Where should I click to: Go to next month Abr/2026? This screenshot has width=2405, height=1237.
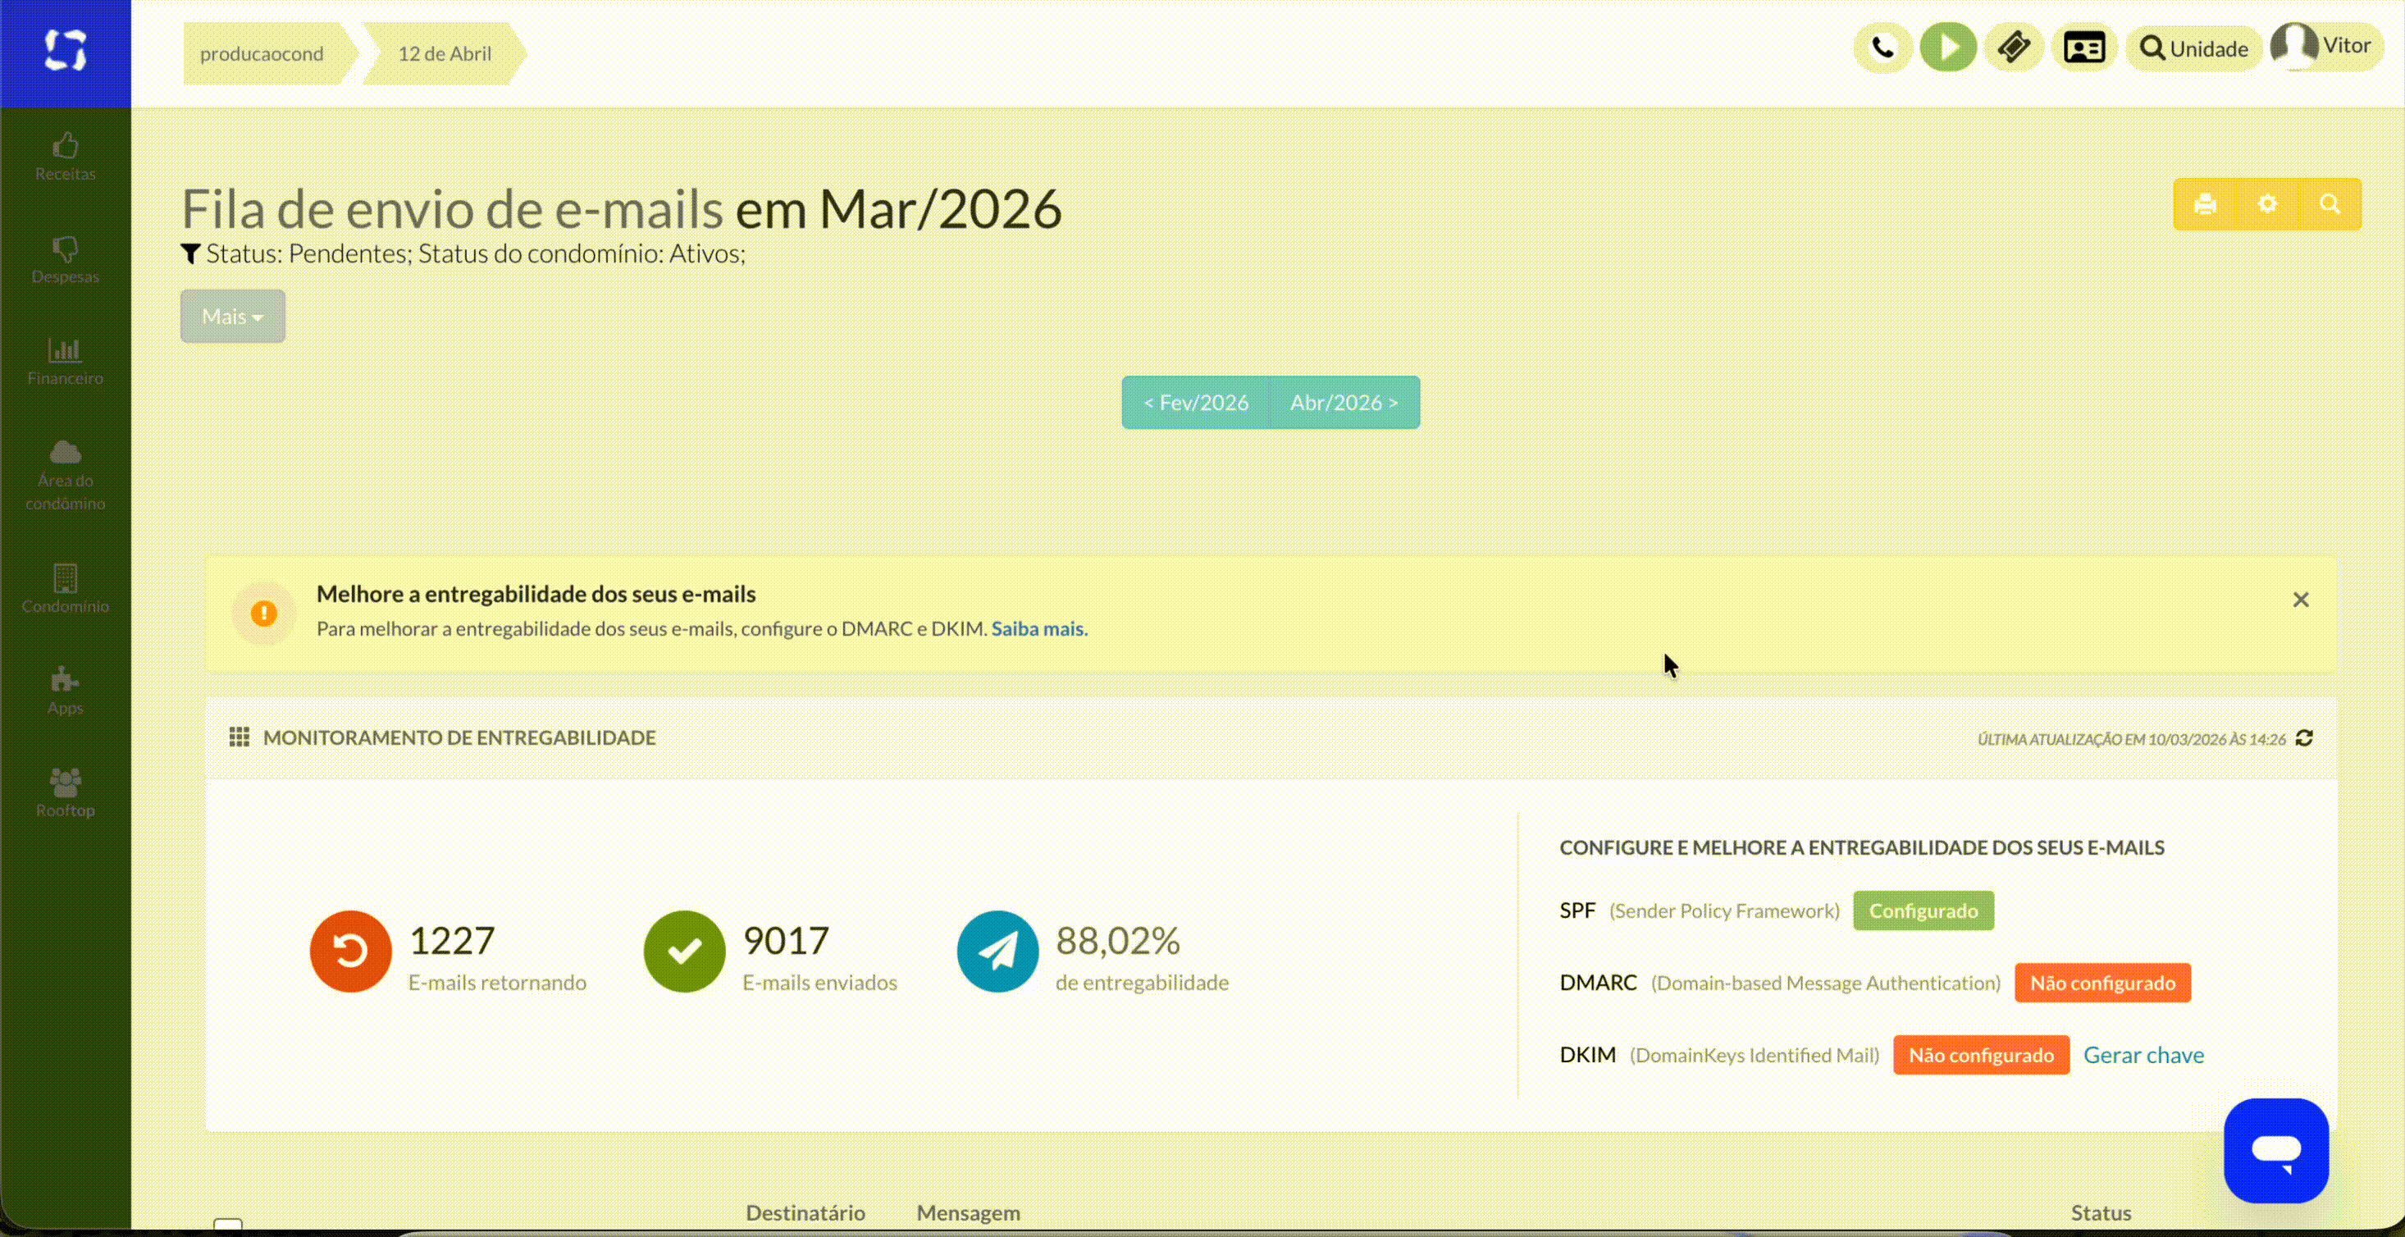pos(1344,403)
